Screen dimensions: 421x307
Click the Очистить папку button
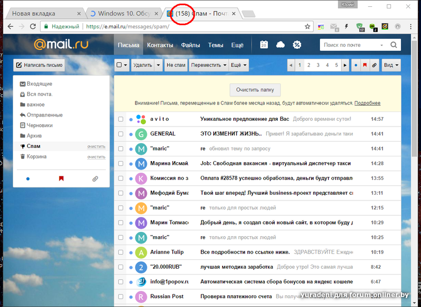click(255, 90)
